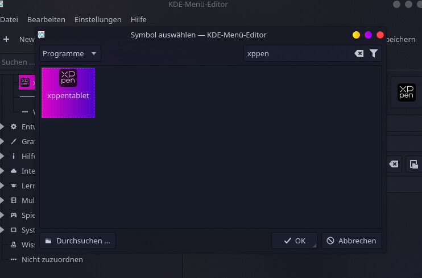422x278 pixels.
Task: Click the cloud internet icon in the tree
Action: pyautogui.click(x=14, y=171)
